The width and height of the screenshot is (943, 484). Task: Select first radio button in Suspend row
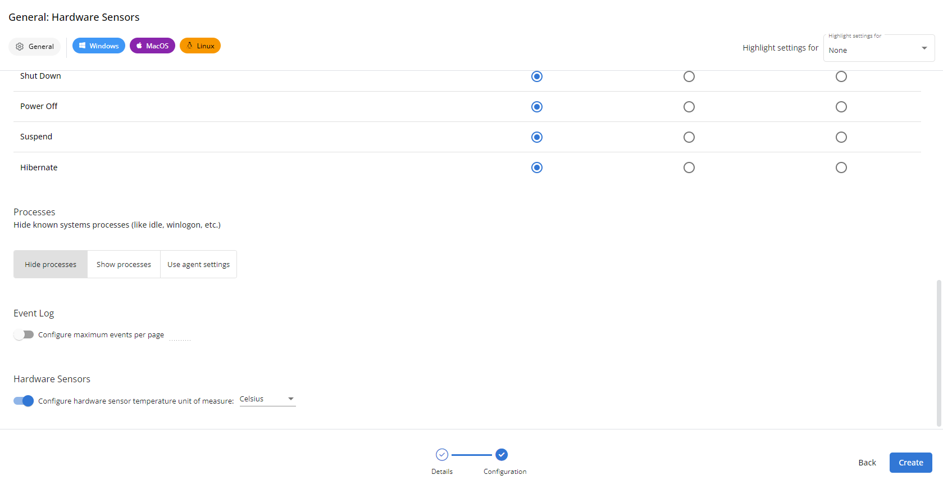537,137
